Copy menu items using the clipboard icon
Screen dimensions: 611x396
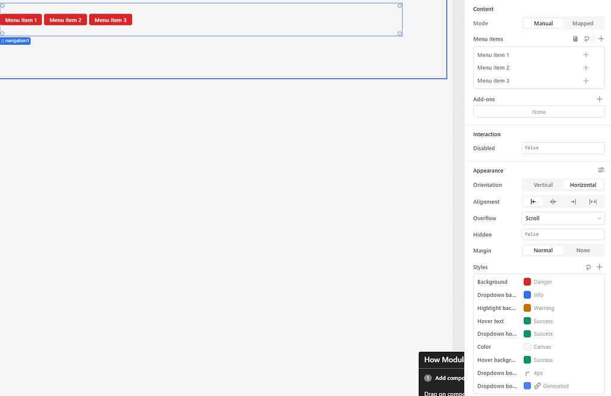coord(575,38)
